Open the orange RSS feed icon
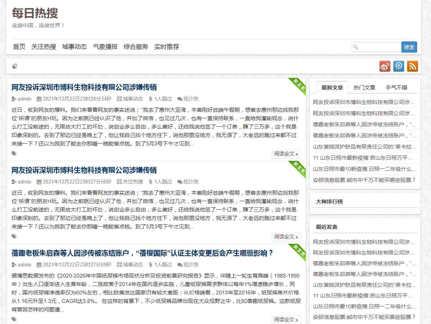 click(x=412, y=66)
